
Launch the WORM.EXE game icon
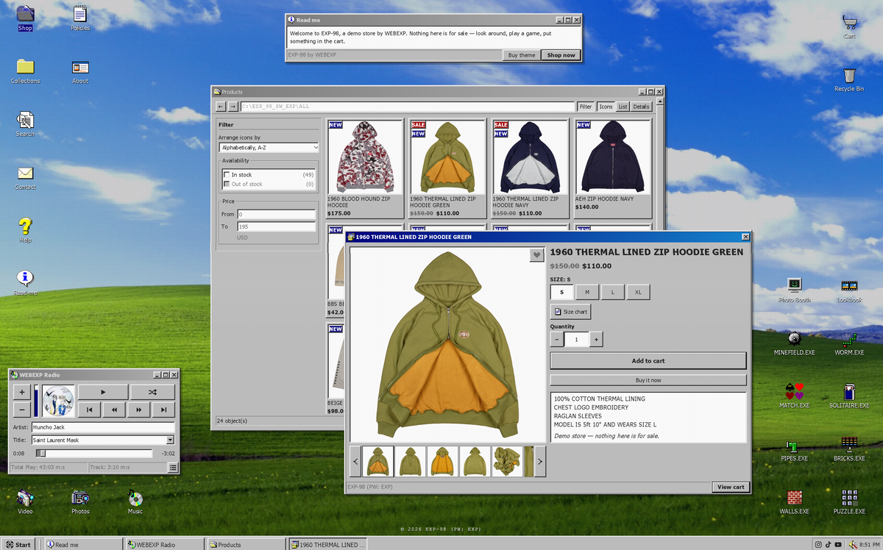pos(849,343)
